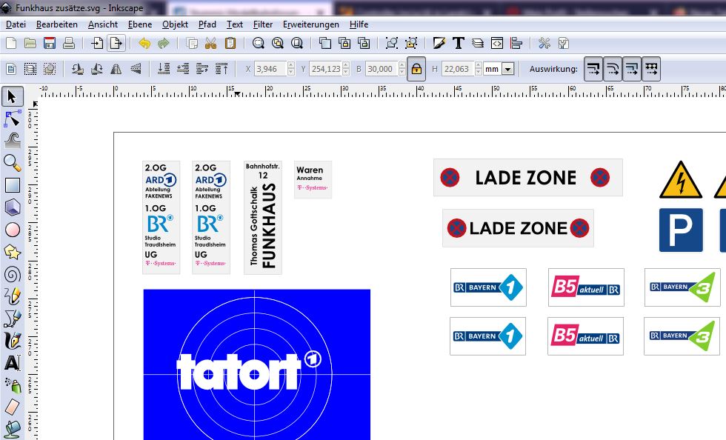
Task: Save the document with floppy icon
Action: pos(50,44)
